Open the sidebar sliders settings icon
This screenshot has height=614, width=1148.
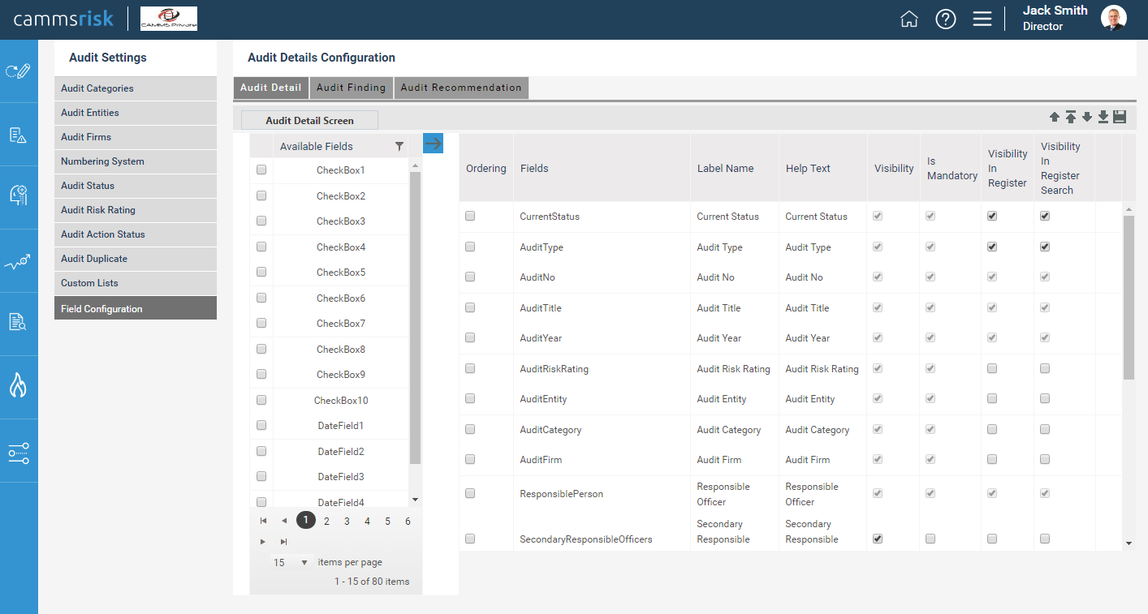click(18, 453)
